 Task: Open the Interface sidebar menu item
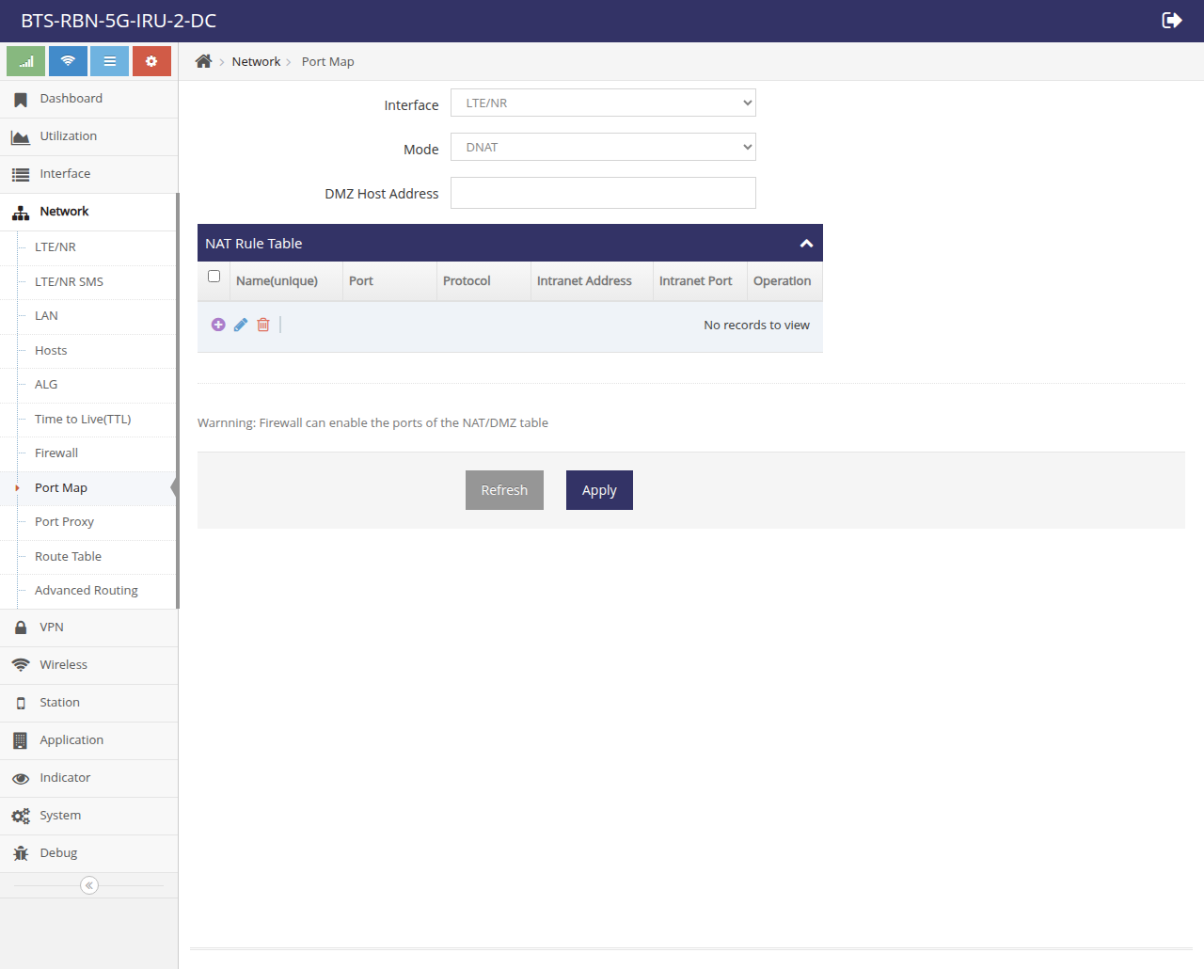click(88, 174)
